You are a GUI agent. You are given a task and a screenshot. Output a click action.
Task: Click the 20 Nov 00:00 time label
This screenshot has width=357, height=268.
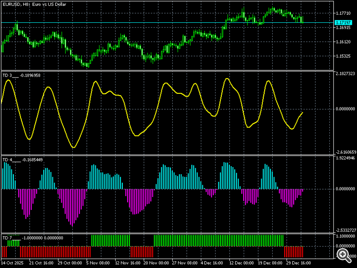click(x=156, y=263)
